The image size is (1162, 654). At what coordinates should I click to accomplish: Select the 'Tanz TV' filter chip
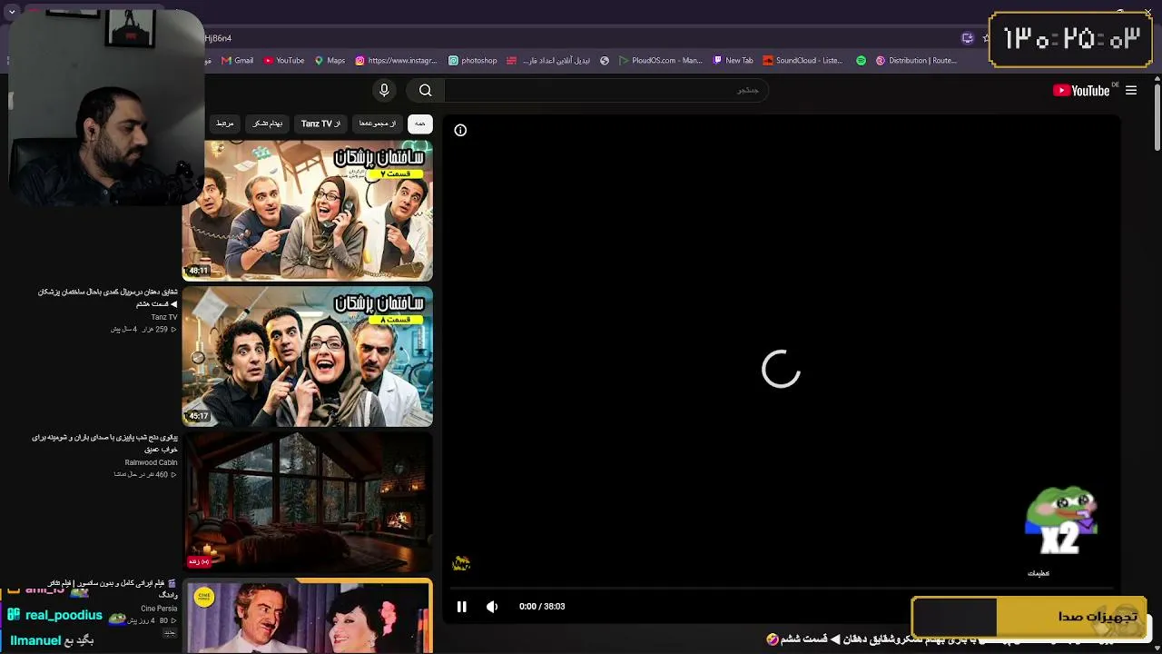[320, 124]
